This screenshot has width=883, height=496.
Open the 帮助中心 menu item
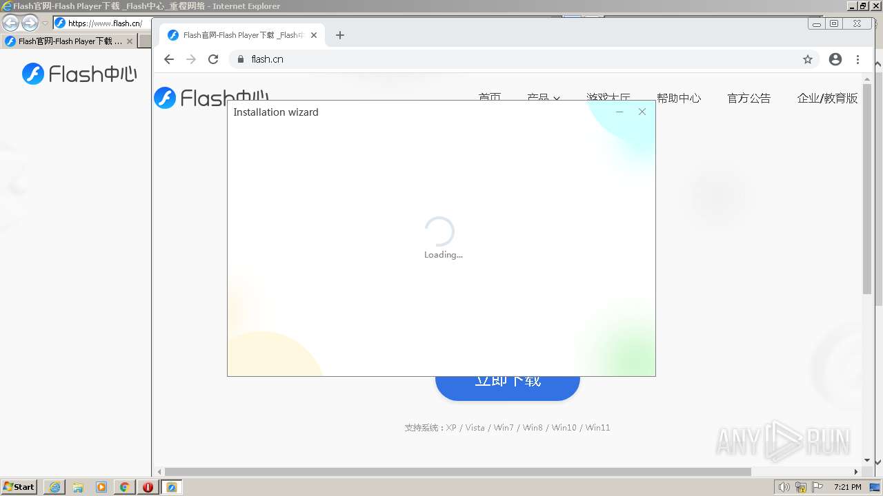(x=679, y=98)
